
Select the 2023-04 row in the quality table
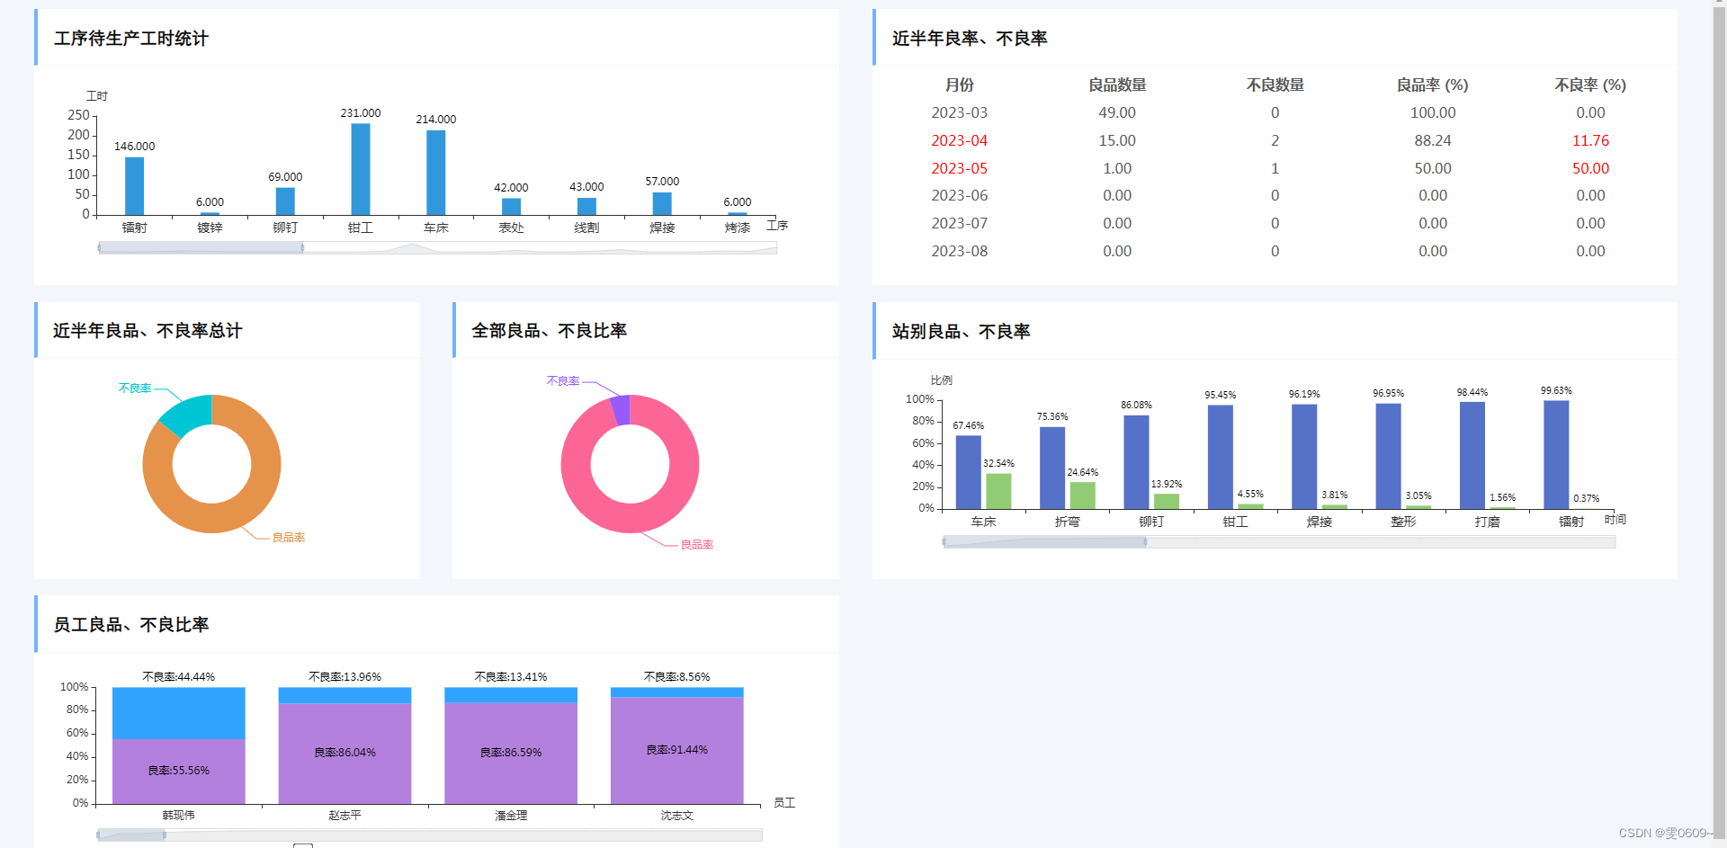click(959, 140)
